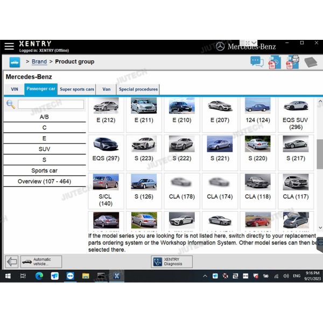This screenshot has width=323, height=323.
Task: Click the blue car home icon
Action: [15, 62]
